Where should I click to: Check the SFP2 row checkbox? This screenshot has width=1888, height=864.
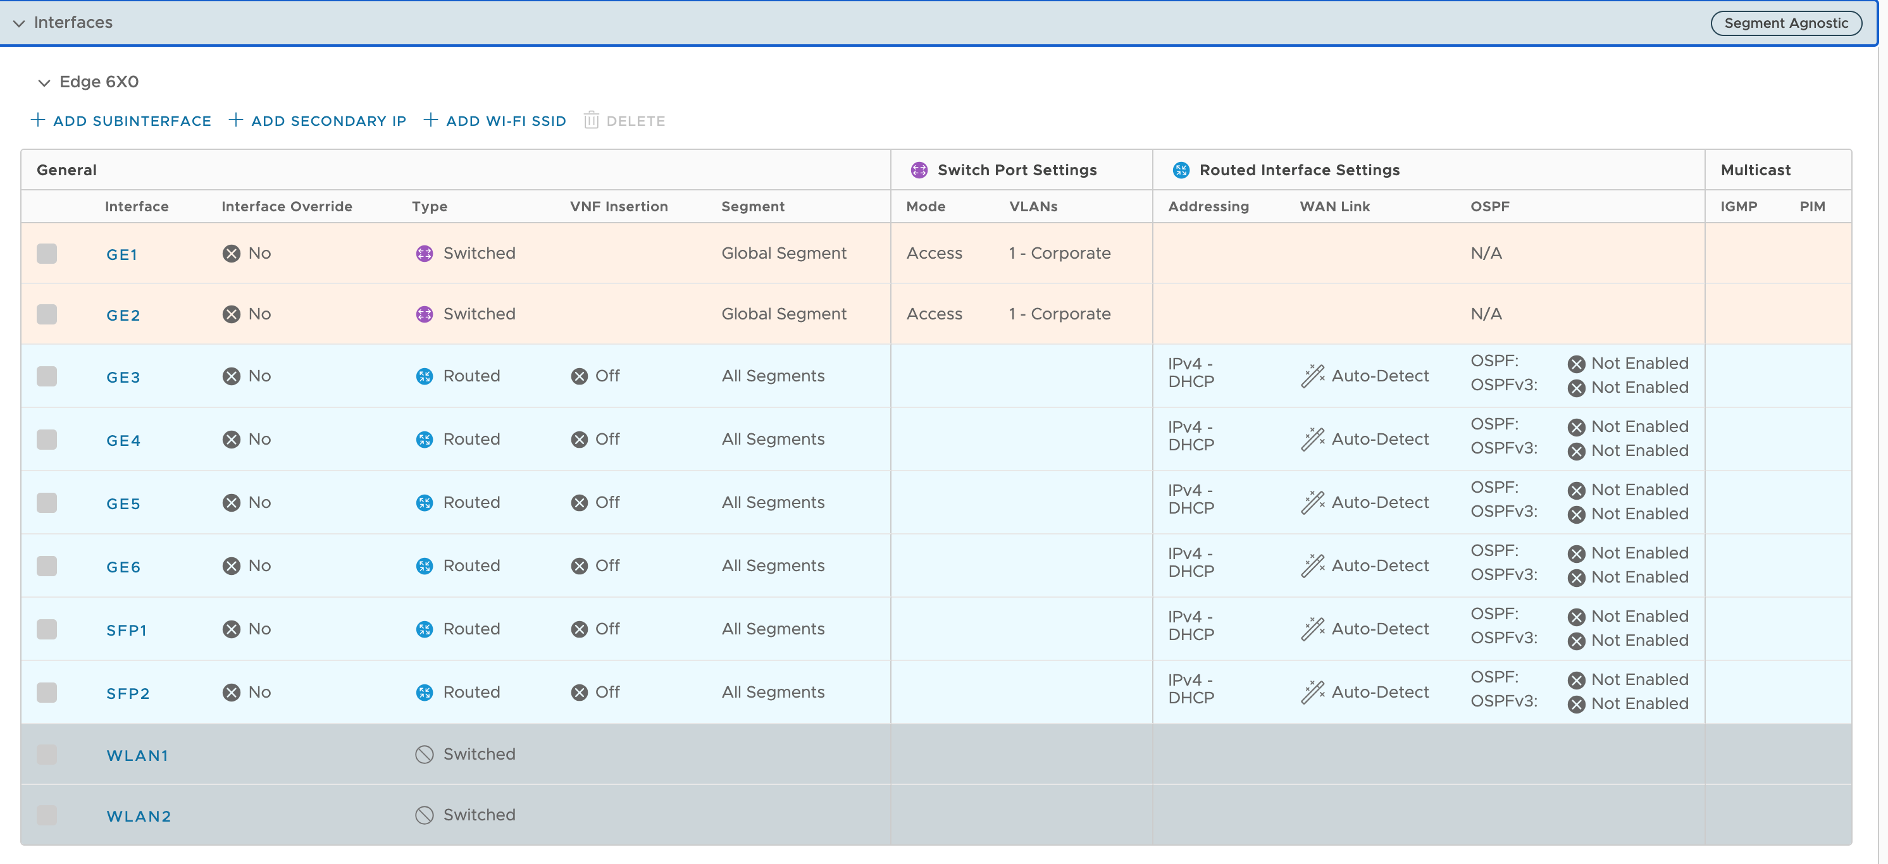click(47, 693)
